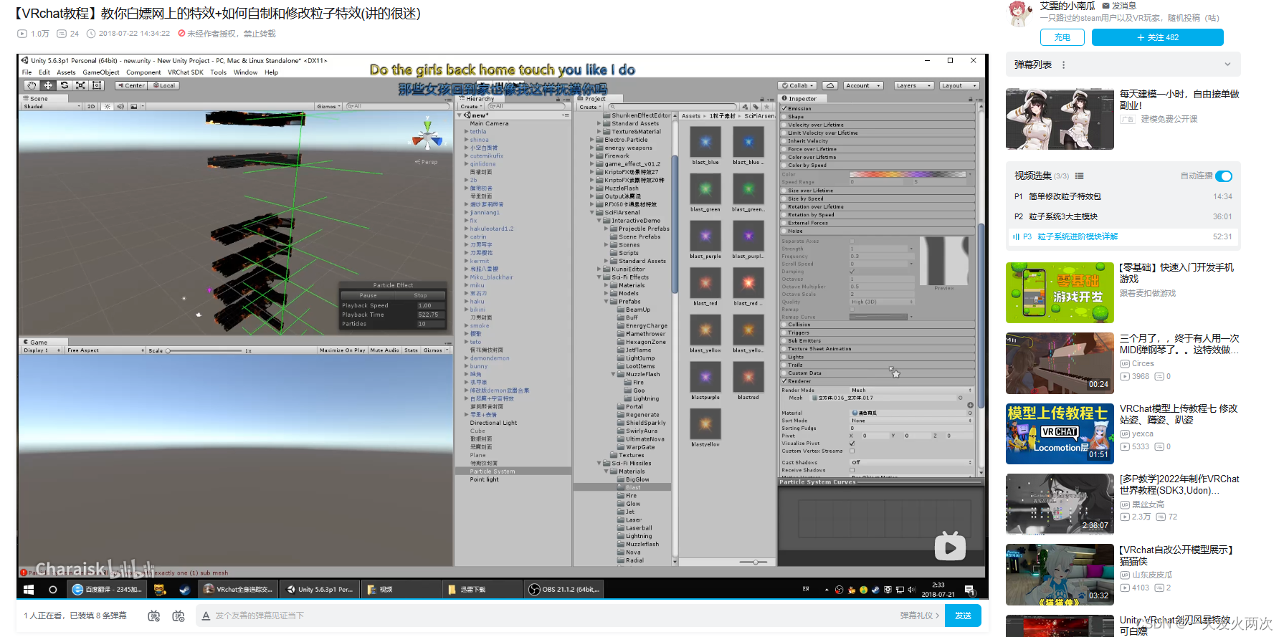Open the scene effects image icon
The height and width of the screenshot is (637, 1284).
pos(133,106)
